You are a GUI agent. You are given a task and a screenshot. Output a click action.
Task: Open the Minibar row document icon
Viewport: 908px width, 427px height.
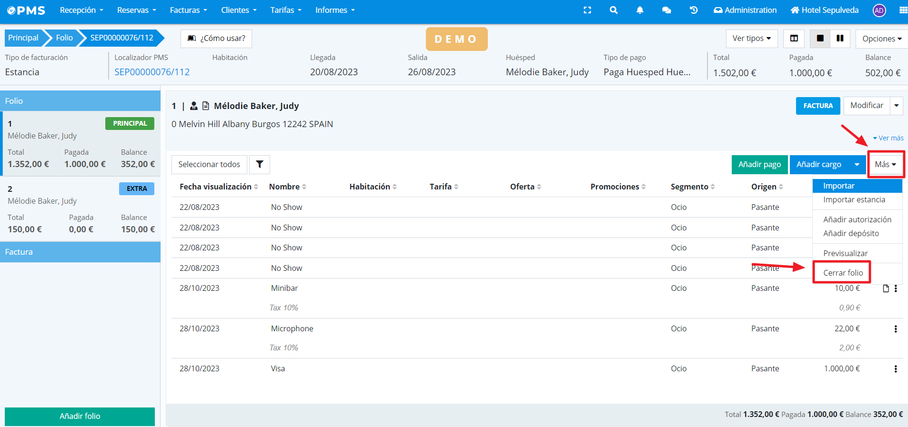click(x=886, y=288)
